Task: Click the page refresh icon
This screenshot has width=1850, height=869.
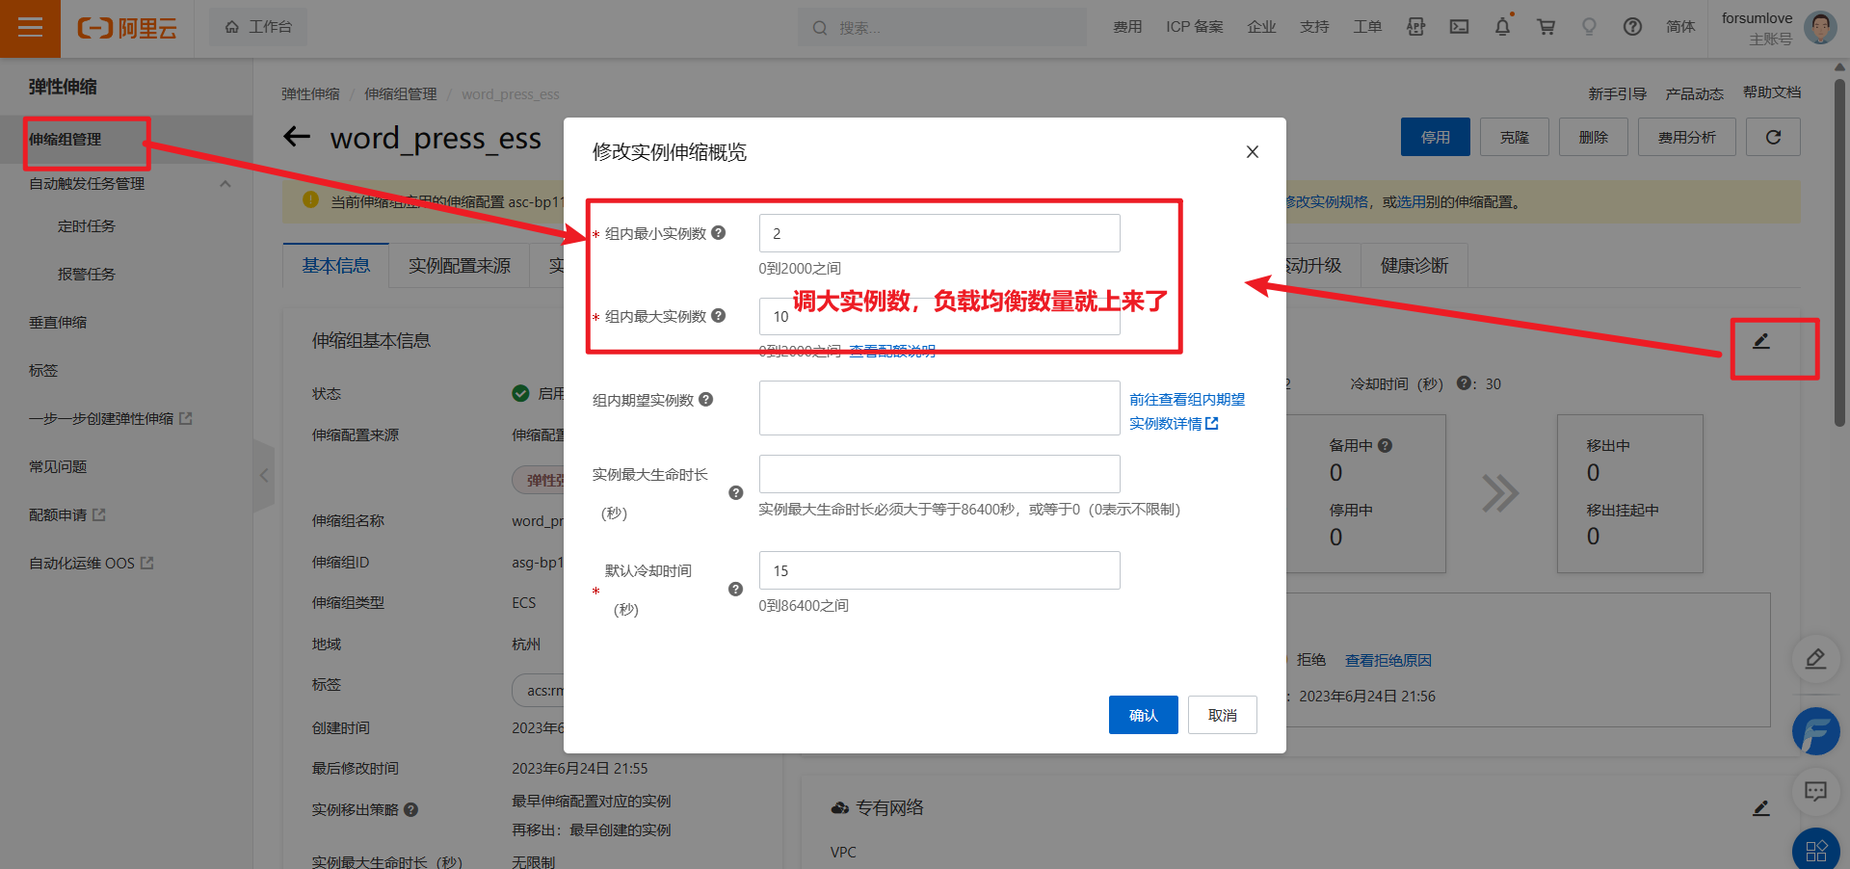Action: (x=1772, y=137)
